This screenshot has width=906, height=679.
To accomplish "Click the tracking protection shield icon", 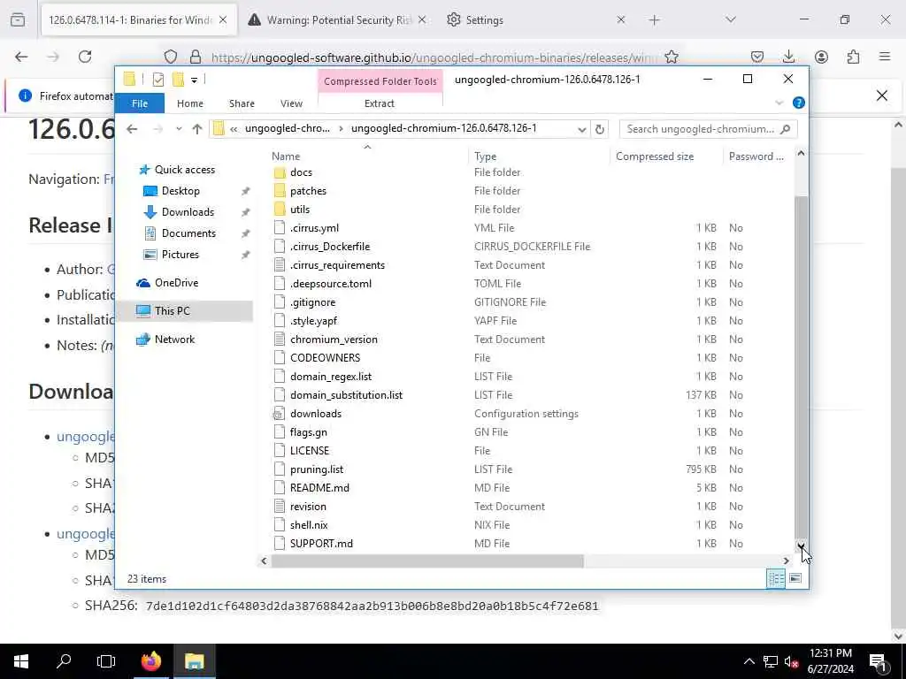I will point(171,57).
